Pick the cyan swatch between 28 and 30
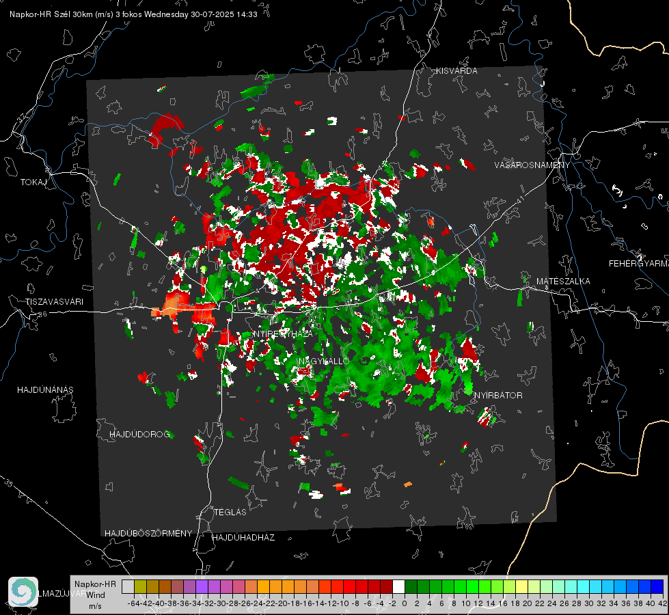This screenshot has height=615, width=669. click(x=583, y=586)
